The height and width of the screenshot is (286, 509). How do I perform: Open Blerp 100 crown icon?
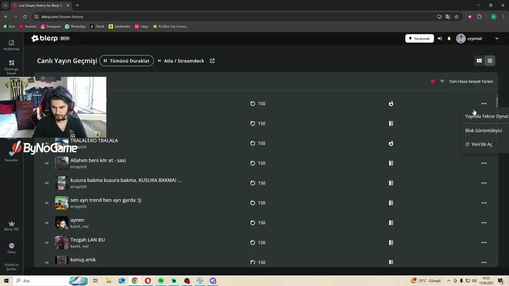pyautogui.click(x=12, y=226)
